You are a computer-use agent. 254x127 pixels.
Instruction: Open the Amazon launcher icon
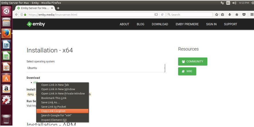[x=6, y=89]
